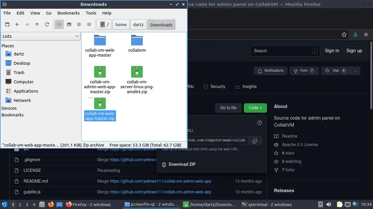Select collab-vm-web-app-master.zip archive
373x209 pixels.
tap(100, 109)
